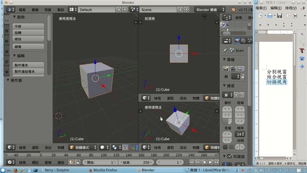This screenshot has width=307, height=173.
Task: Open the 幫助 menu in Blender header
Action: (60, 10)
